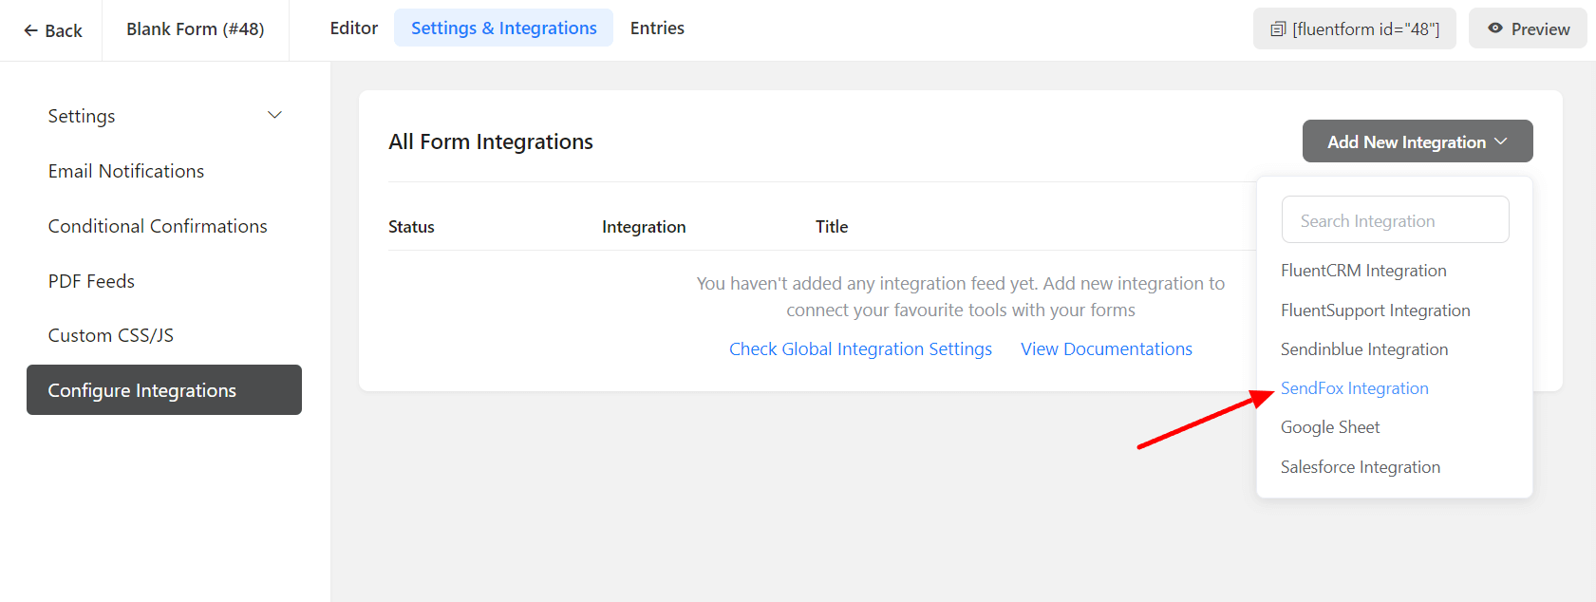
Task: Expand the Settings sidebar chevron
Action: tap(274, 116)
